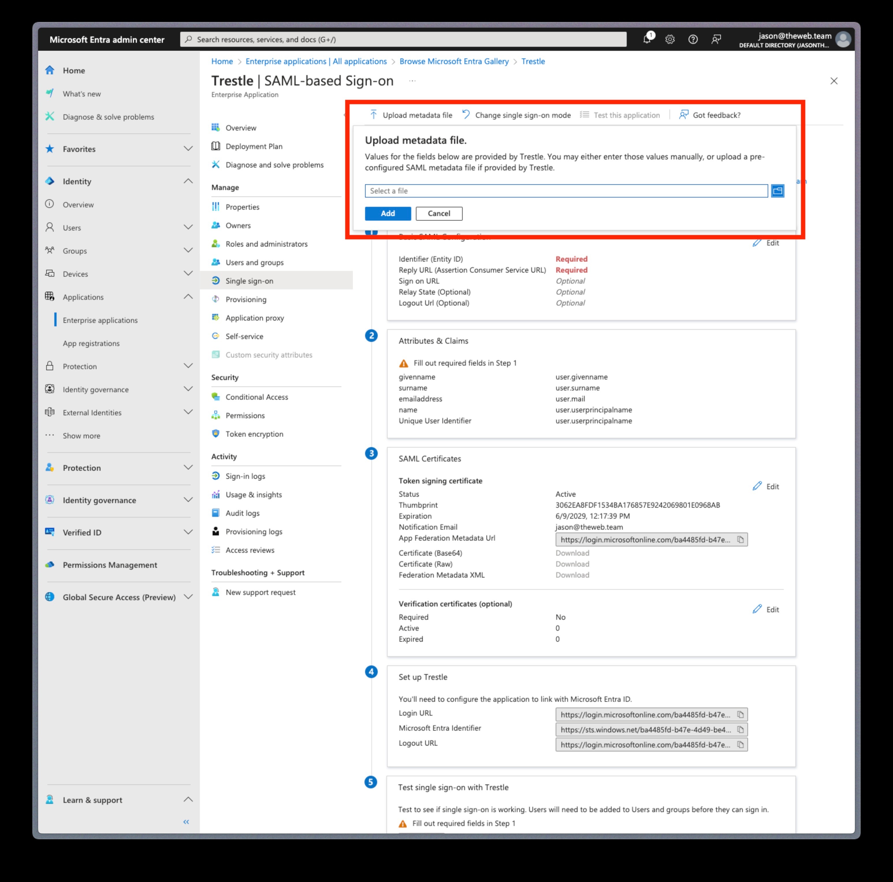
Task: Select Enterprise applications in sidebar
Action: click(x=100, y=320)
